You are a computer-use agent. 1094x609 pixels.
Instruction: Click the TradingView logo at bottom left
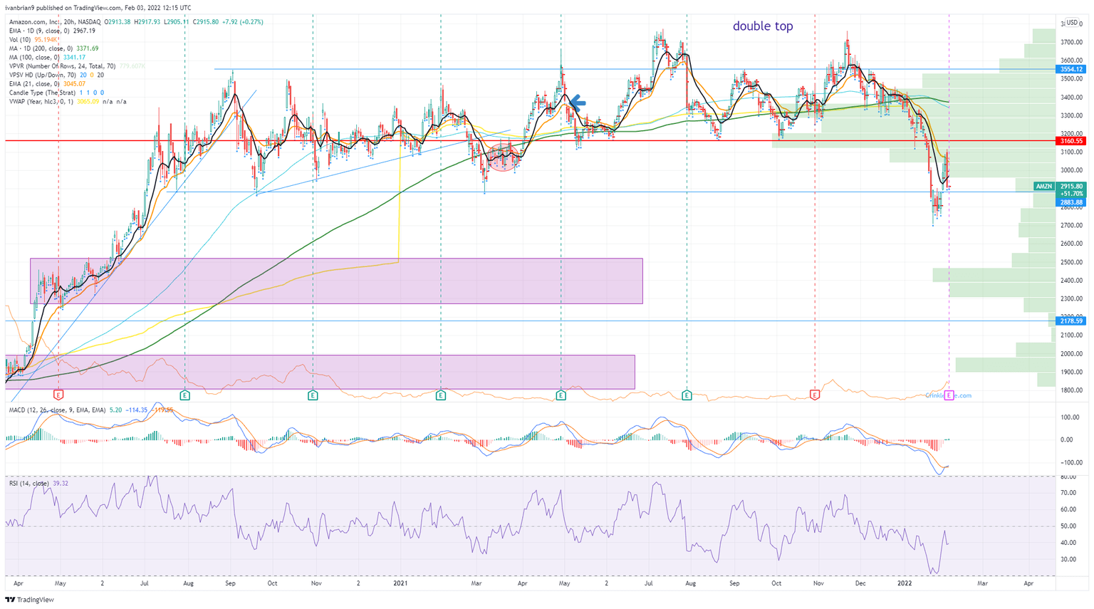[x=30, y=600]
